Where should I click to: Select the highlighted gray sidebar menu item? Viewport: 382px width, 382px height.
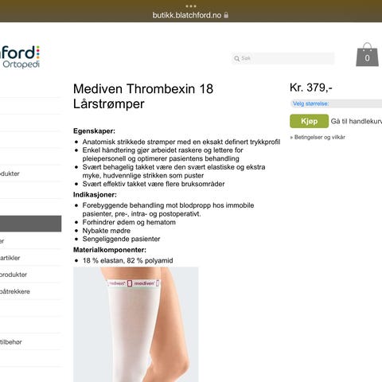pyautogui.click(x=30, y=224)
